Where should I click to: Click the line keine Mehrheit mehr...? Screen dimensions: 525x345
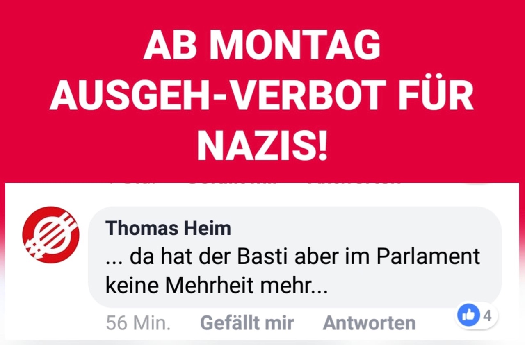click(217, 286)
